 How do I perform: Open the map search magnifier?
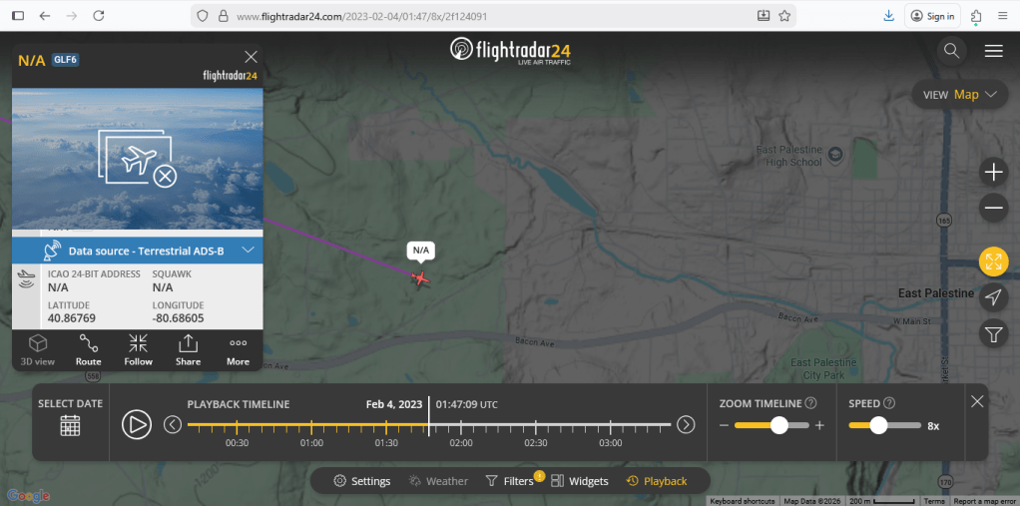(952, 51)
